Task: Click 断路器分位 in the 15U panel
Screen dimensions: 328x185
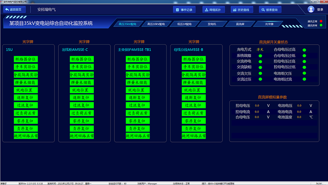Action: click(26, 59)
